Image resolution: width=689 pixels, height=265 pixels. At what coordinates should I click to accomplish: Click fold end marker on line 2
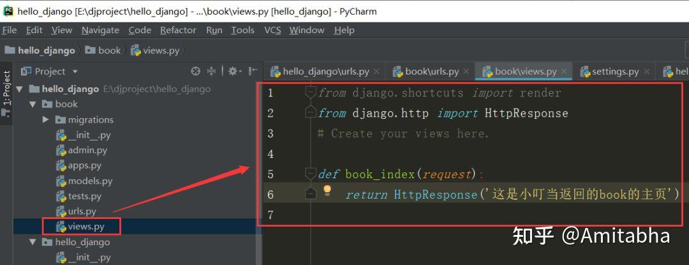point(311,113)
